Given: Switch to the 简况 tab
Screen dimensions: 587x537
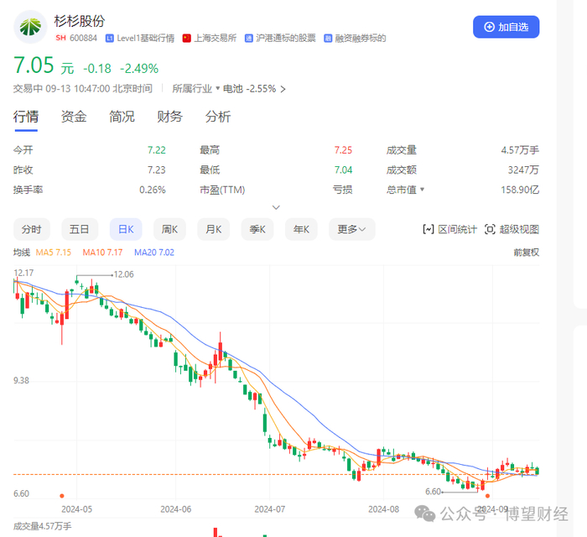Looking at the screenshot, I should coord(122,117).
